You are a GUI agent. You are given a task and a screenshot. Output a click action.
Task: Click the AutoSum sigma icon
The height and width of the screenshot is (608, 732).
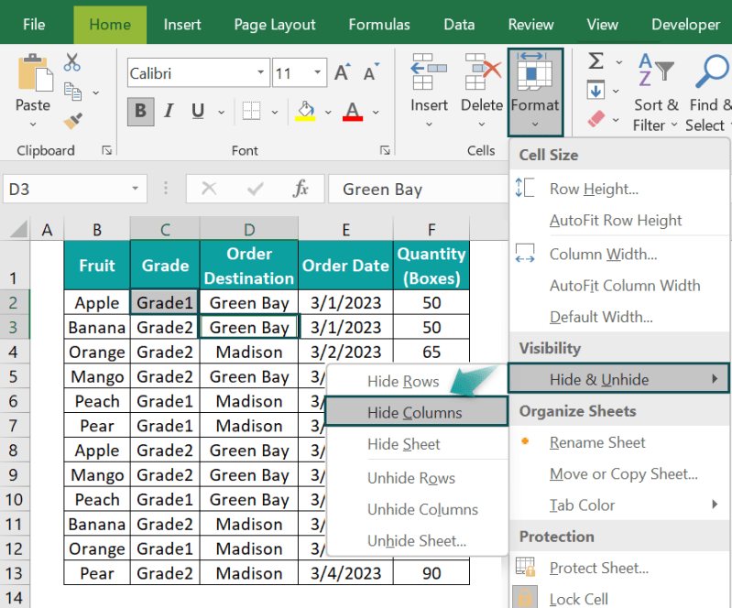coord(595,61)
